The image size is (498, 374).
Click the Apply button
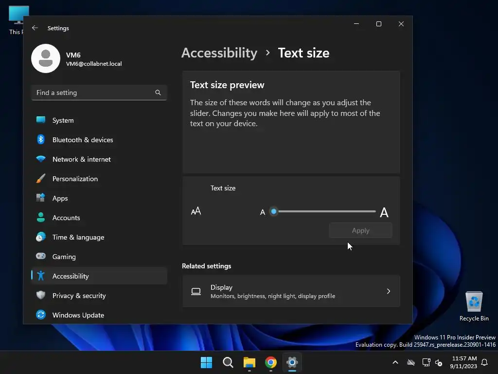pos(360,230)
